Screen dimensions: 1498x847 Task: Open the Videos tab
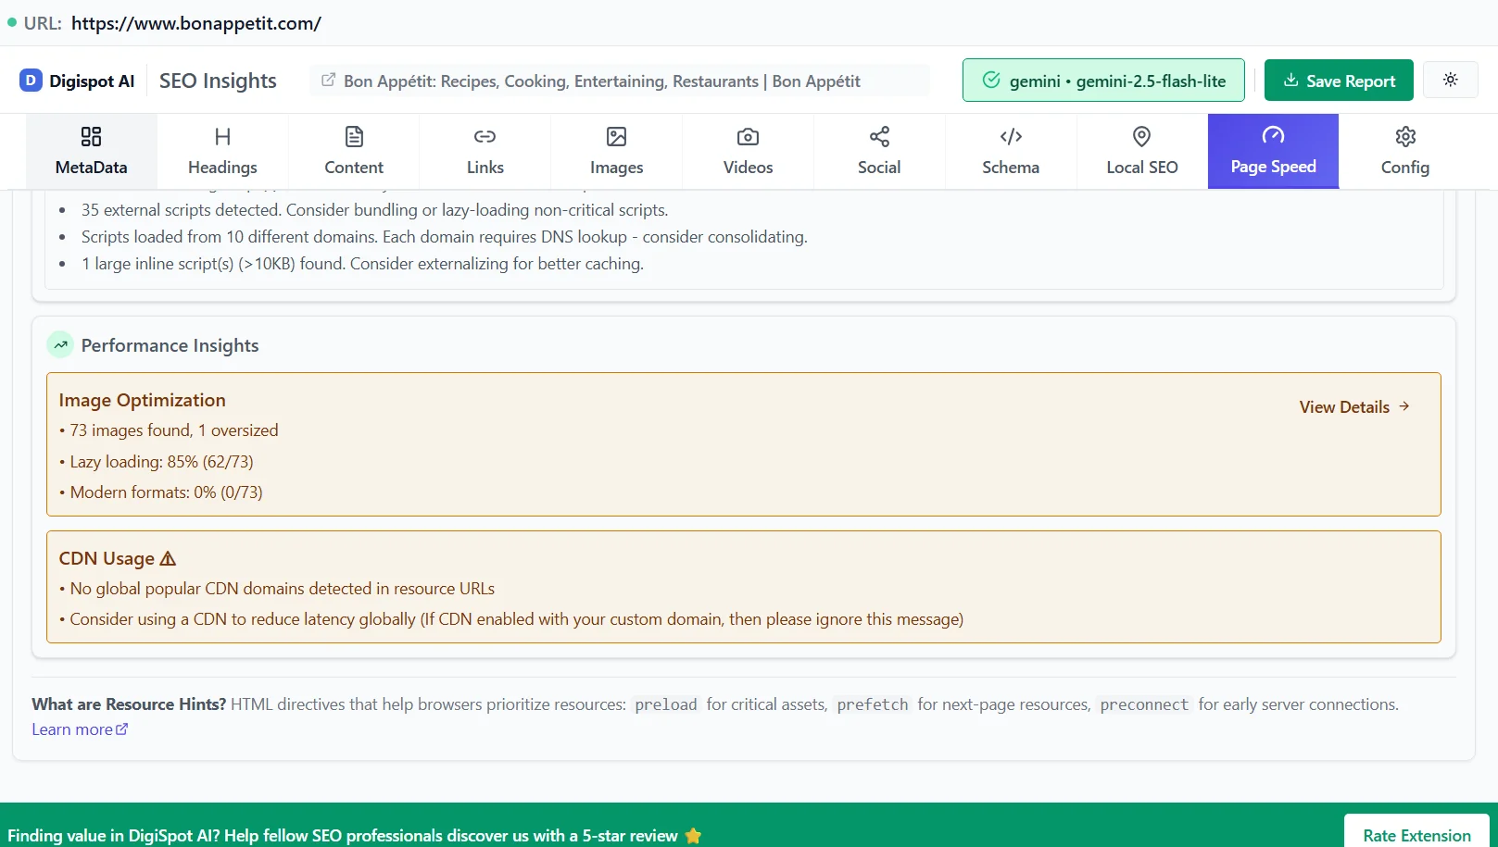click(748, 151)
